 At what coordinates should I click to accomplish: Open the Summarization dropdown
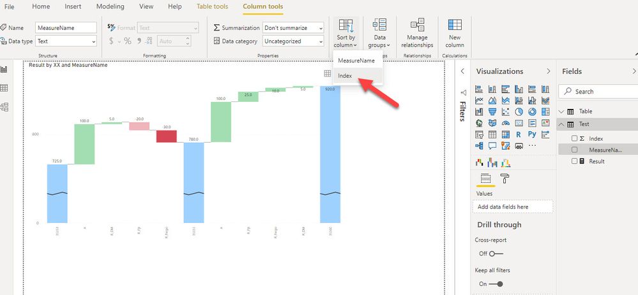point(293,28)
